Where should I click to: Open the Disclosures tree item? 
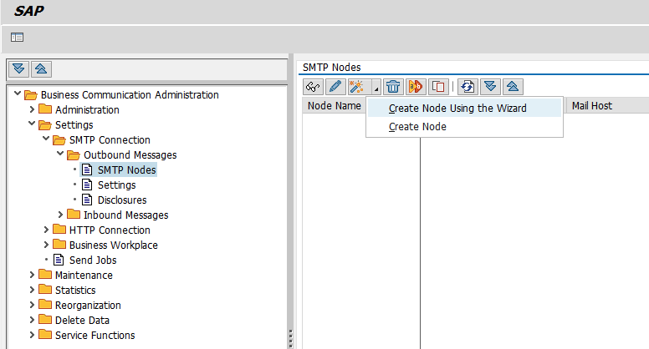coord(122,200)
